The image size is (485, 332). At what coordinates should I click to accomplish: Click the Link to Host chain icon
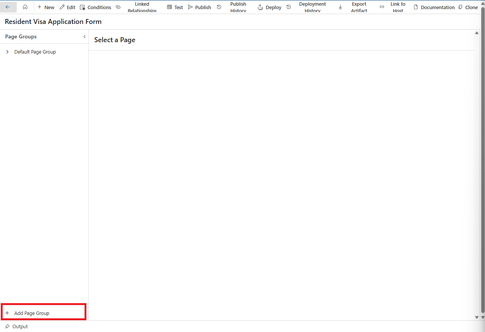[x=382, y=7]
